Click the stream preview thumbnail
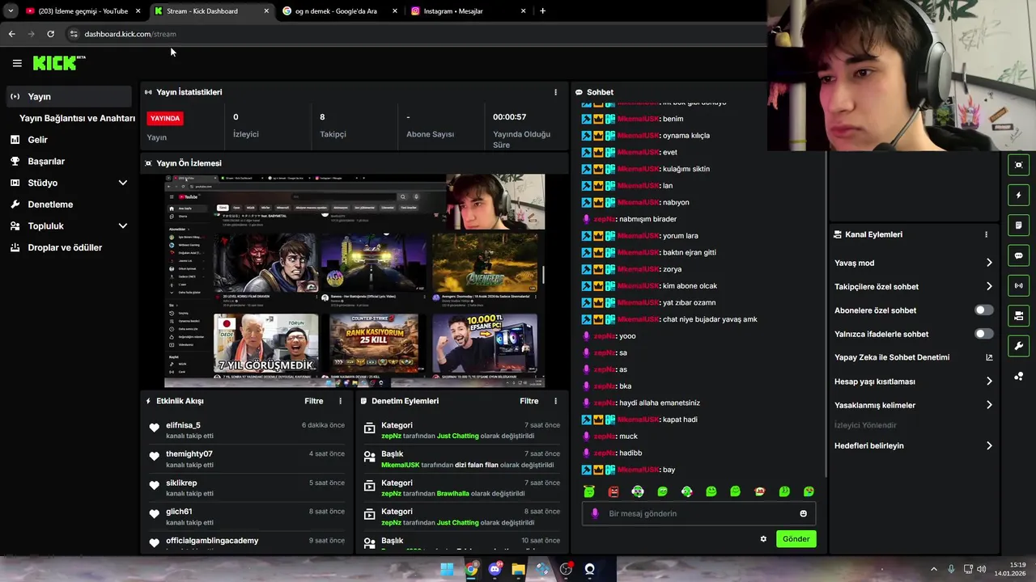 pyautogui.click(x=355, y=280)
